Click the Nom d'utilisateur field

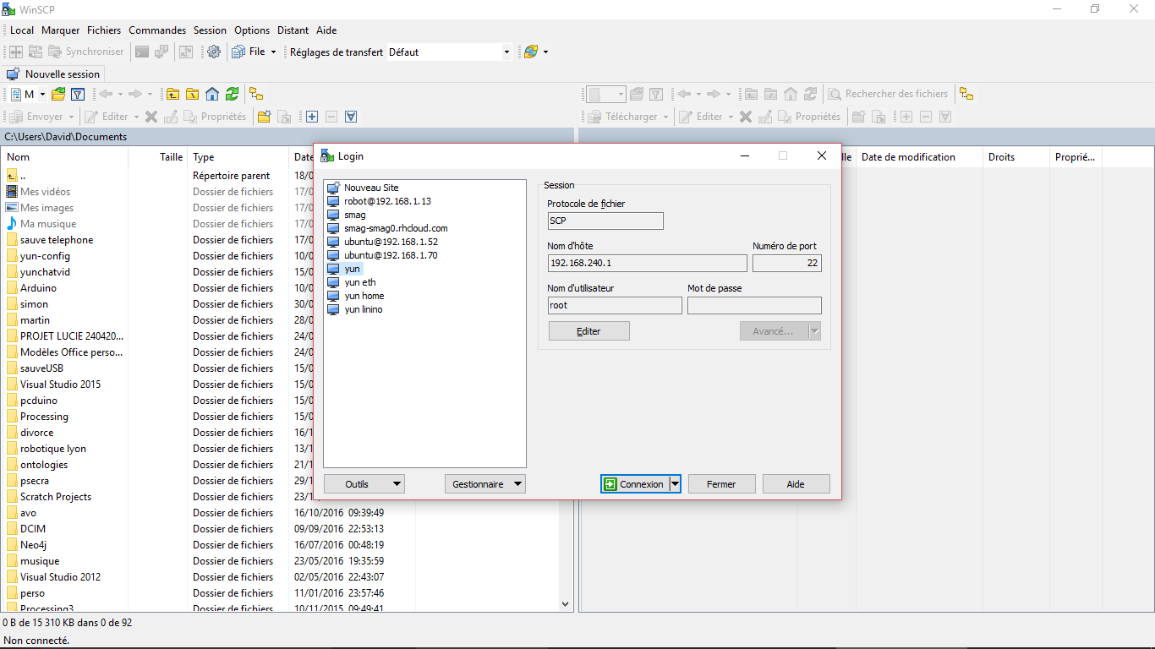point(615,305)
